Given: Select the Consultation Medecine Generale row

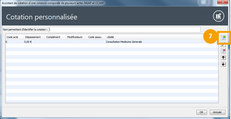Looking at the screenshot, I should [112, 42].
